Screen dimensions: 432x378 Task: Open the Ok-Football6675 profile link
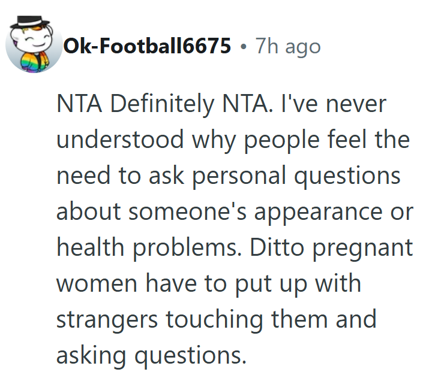click(x=147, y=46)
